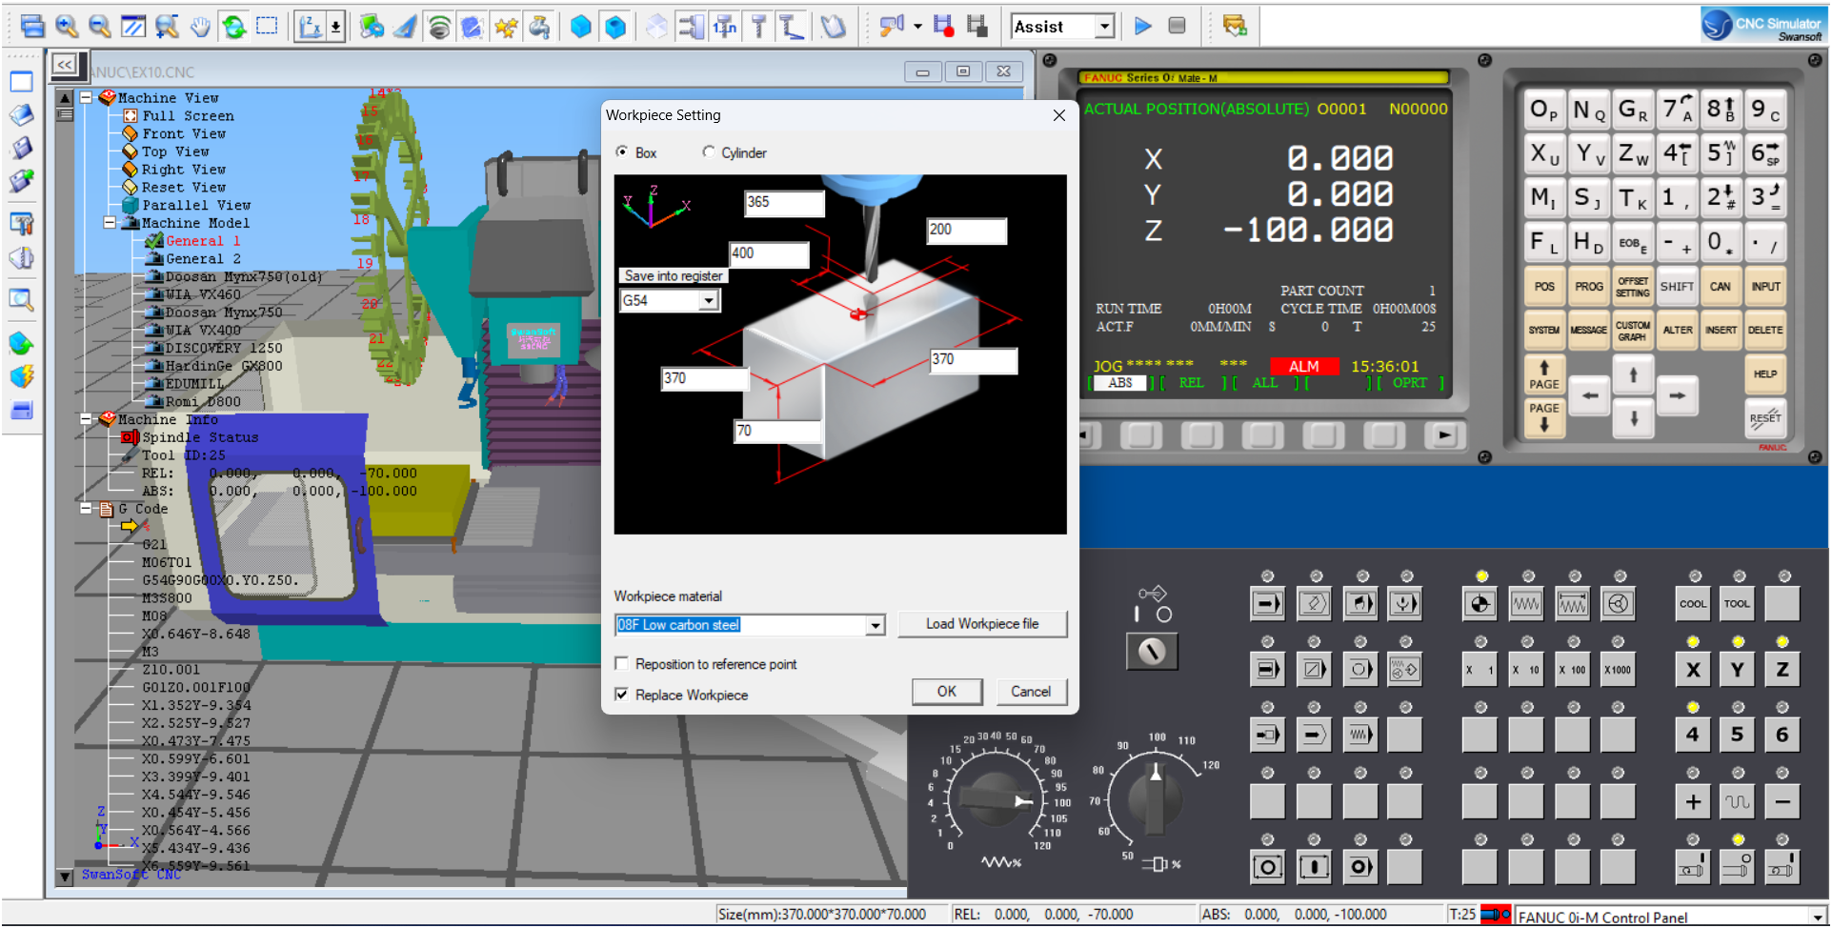Toggle the COOL coolant key
Image resolution: width=1832 pixels, height=928 pixels.
1693,603
